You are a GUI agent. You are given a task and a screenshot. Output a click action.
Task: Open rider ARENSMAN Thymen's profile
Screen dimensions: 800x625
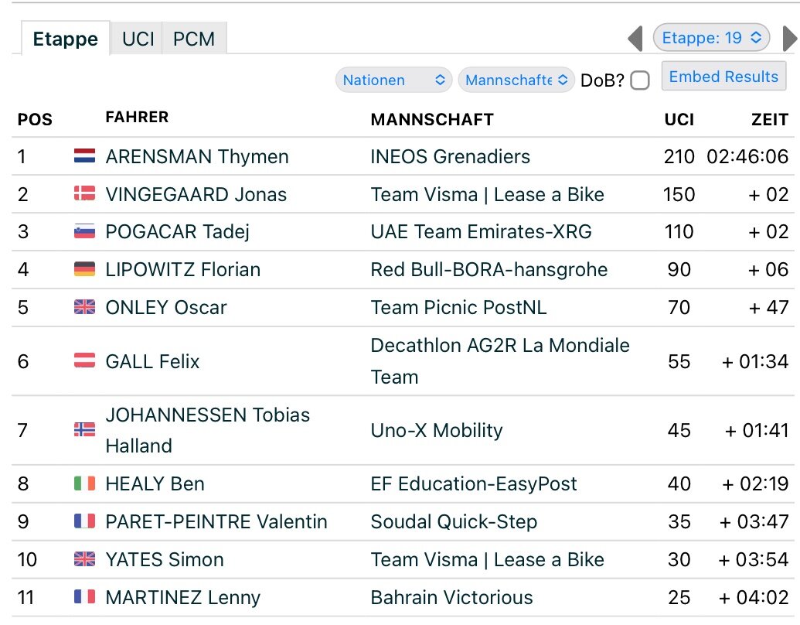pyautogui.click(x=197, y=156)
